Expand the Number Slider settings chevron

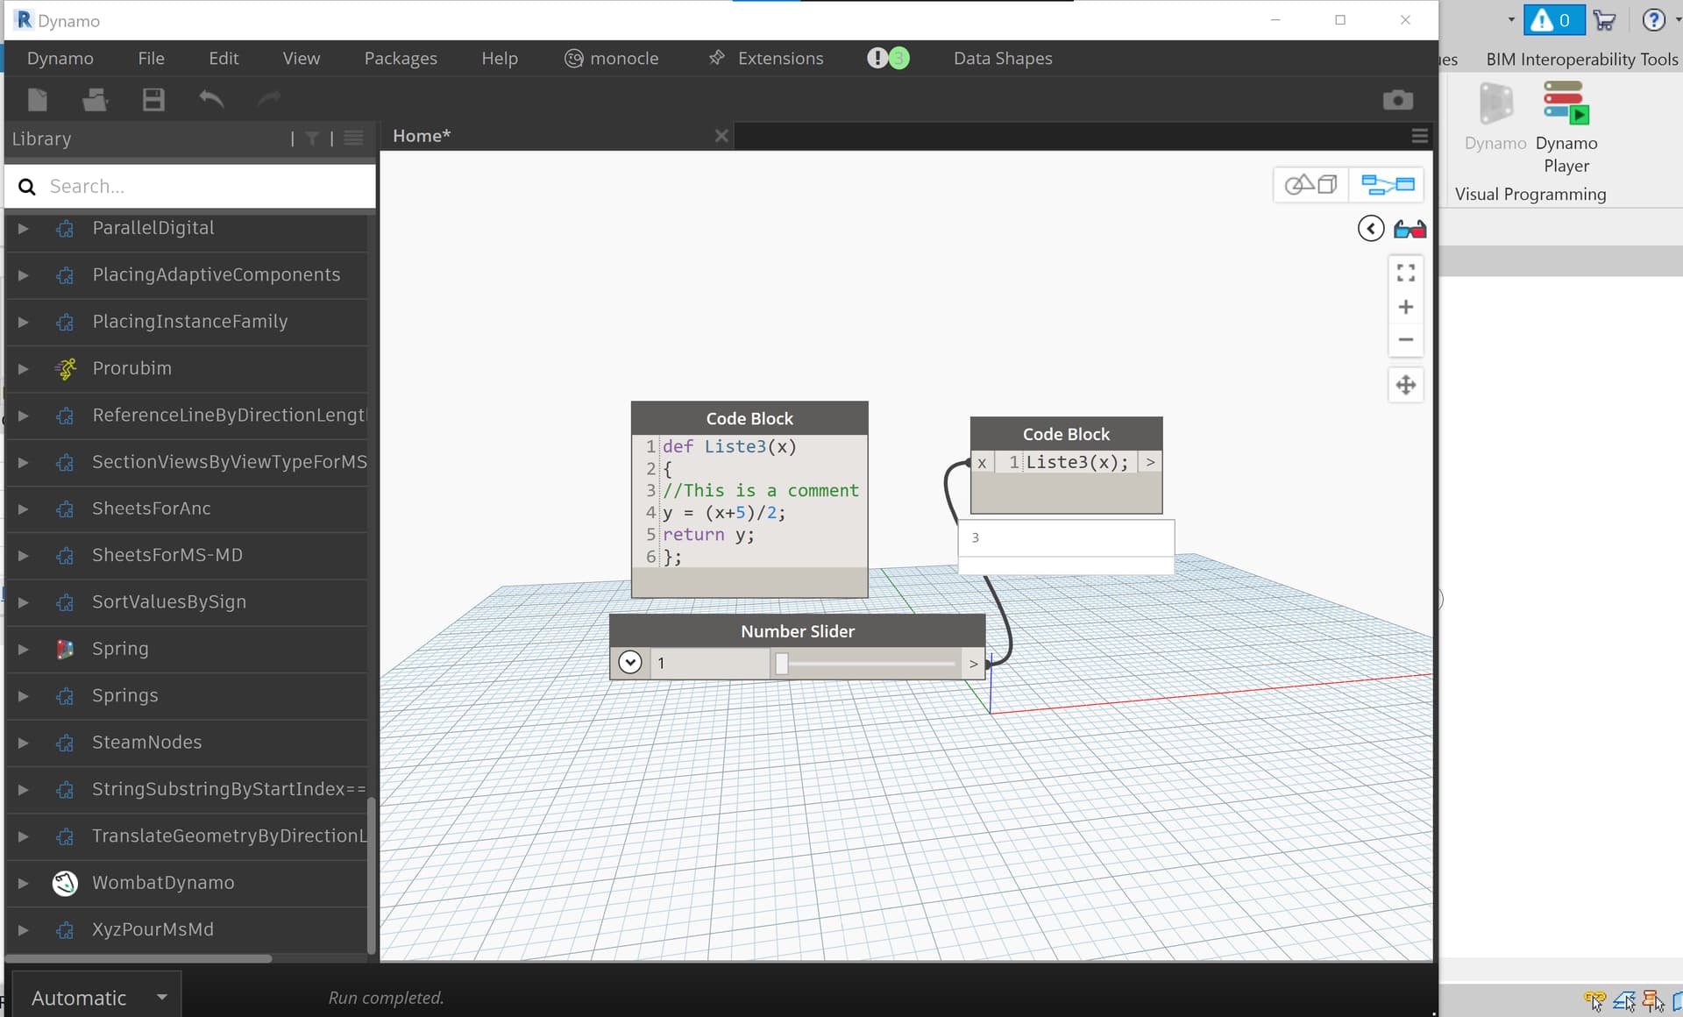coord(630,663)
